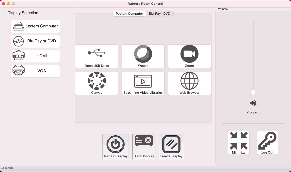
Task: Select Lectern Computer as display source
Action: (36, 26)
